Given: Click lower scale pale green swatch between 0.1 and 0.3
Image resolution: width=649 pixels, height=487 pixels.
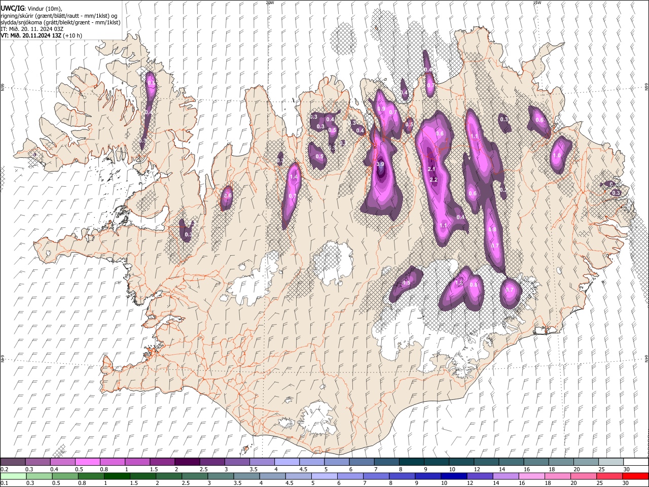Looking at the screenshot, I should [13, 476].
